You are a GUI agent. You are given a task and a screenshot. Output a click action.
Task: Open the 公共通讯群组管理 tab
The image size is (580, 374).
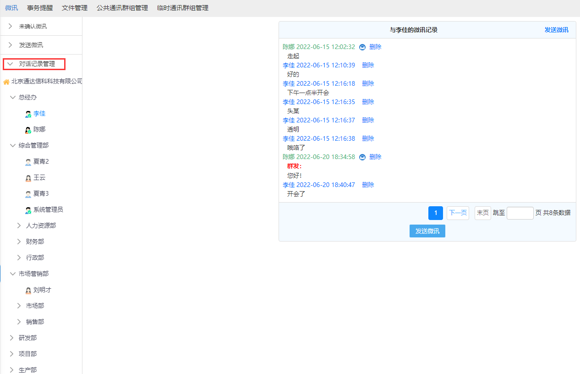point(122,8)
